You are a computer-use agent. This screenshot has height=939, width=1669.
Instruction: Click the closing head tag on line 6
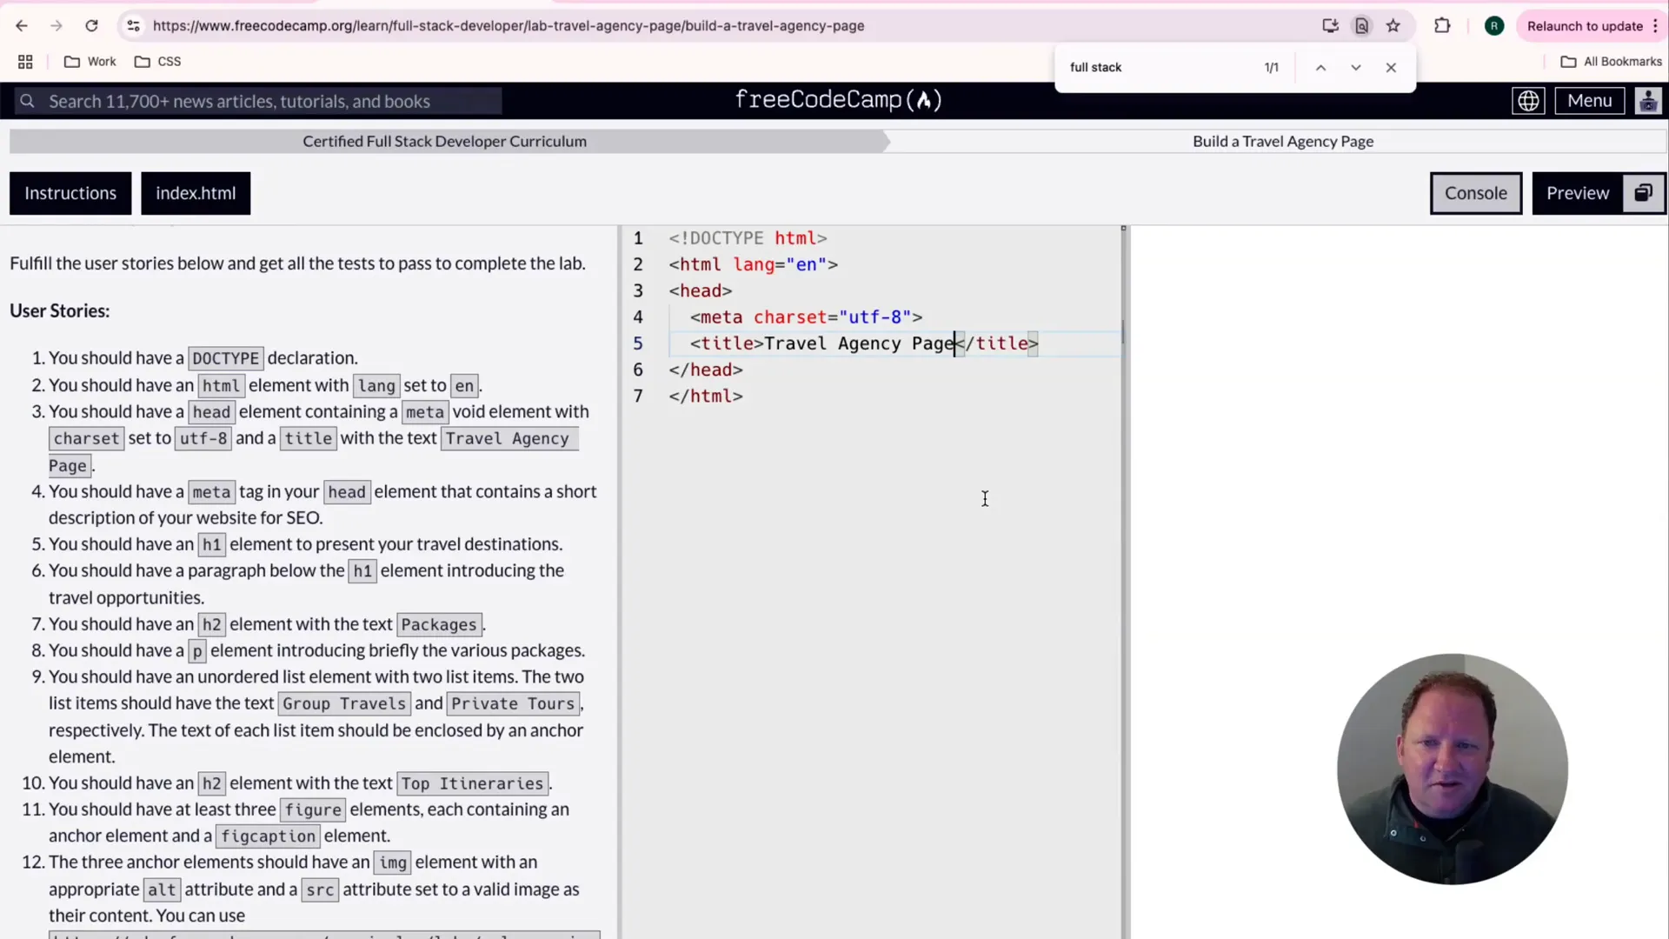[706, 370]
